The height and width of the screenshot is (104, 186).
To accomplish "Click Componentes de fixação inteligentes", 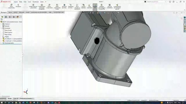I will tap(42, 7).
